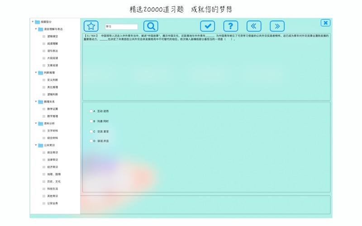
Task: Select 经济常识 in the tree
Action: [52, 167]
